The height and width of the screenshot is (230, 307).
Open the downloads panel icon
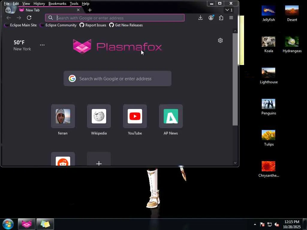200,18
